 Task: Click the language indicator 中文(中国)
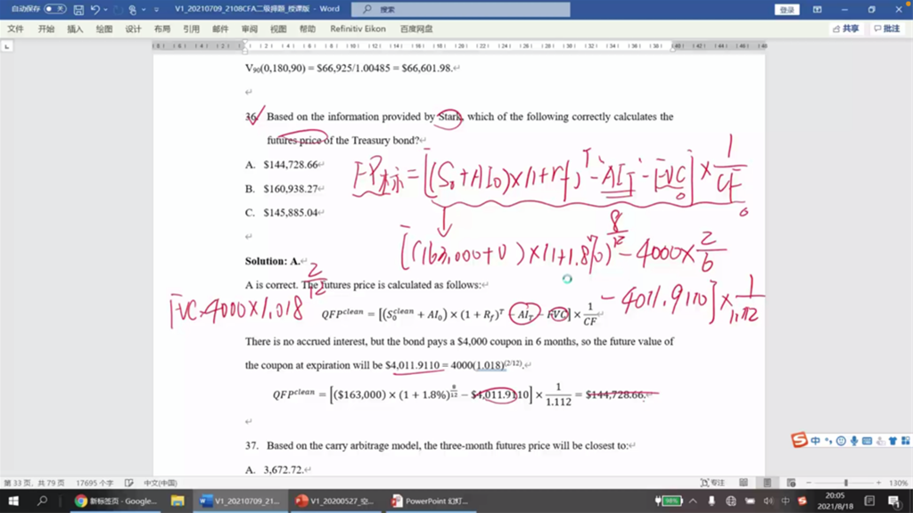(x=160, y=483)
